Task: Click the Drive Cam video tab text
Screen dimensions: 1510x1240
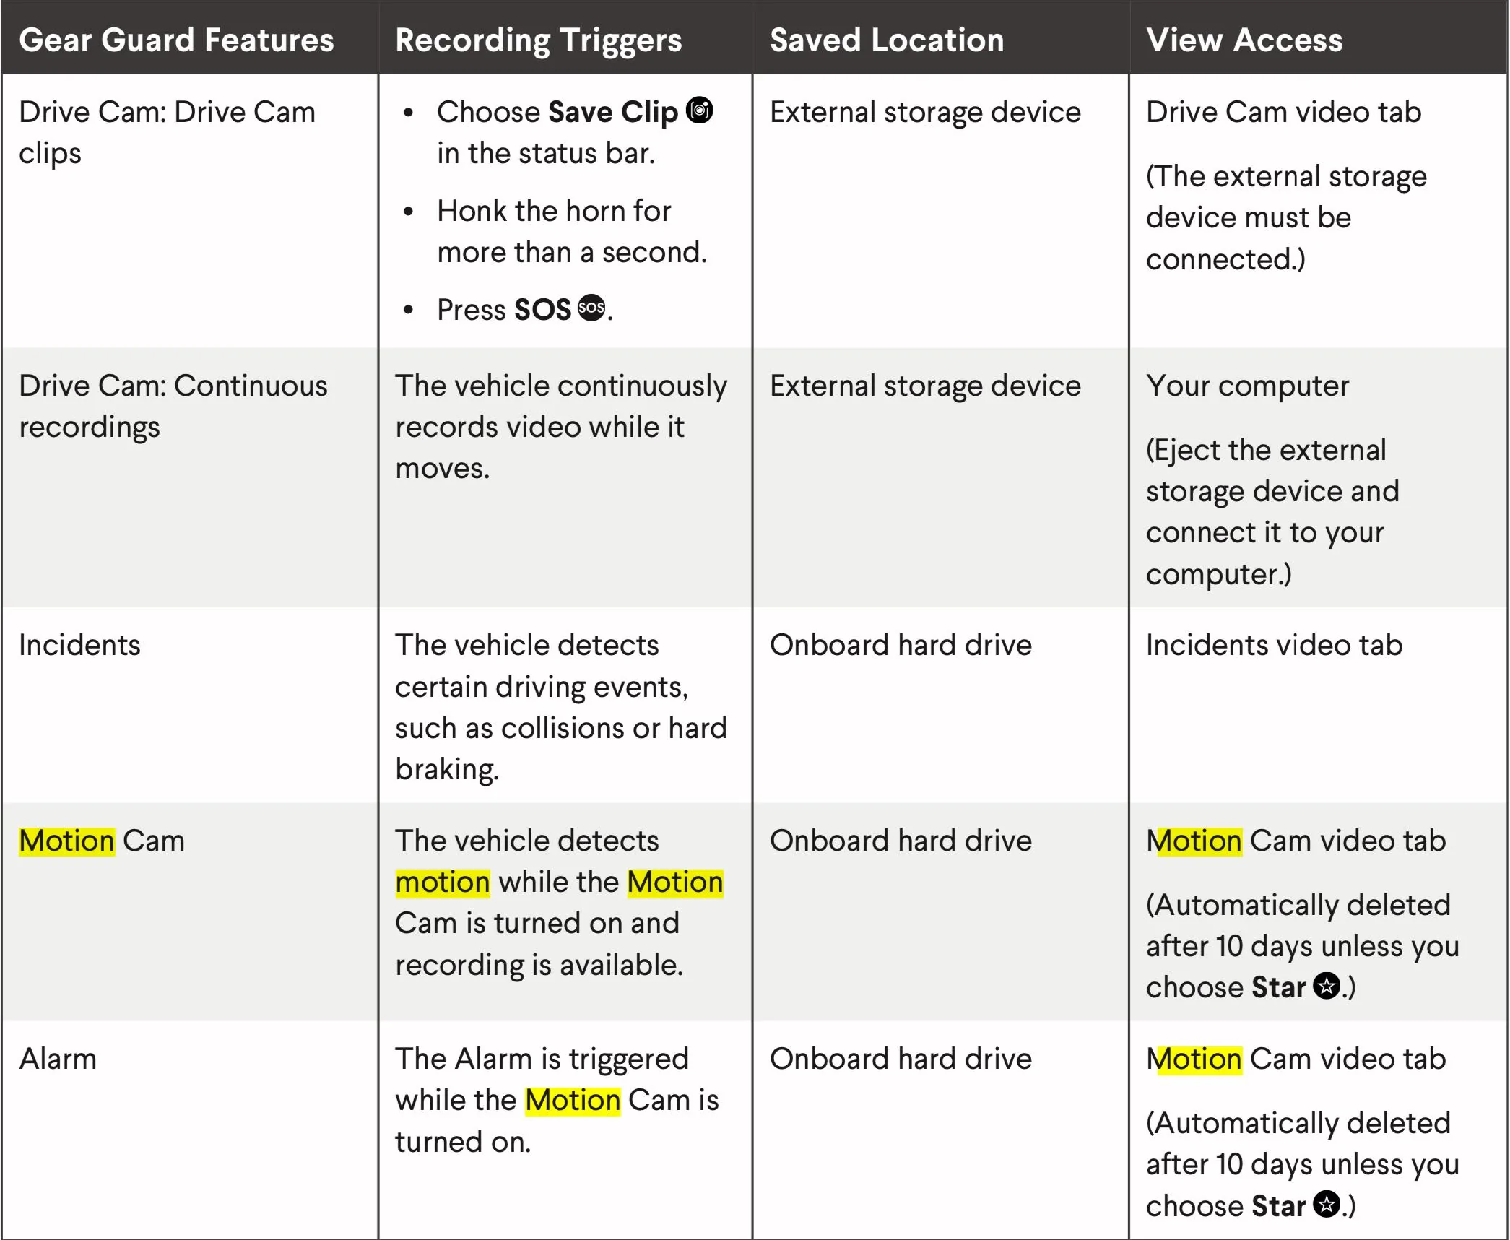Action: coord(1283,112)
